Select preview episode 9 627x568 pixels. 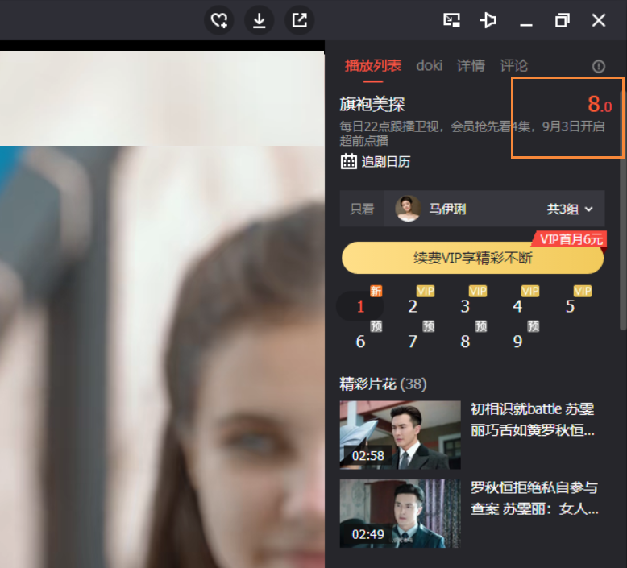tap(517, 342)
